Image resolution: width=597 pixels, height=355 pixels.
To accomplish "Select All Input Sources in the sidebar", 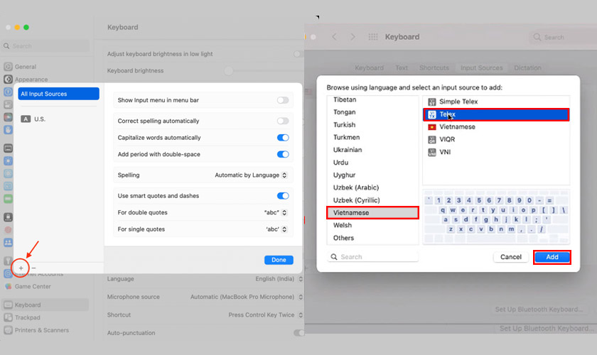I will pyautogui.click(x=58, y=94).
